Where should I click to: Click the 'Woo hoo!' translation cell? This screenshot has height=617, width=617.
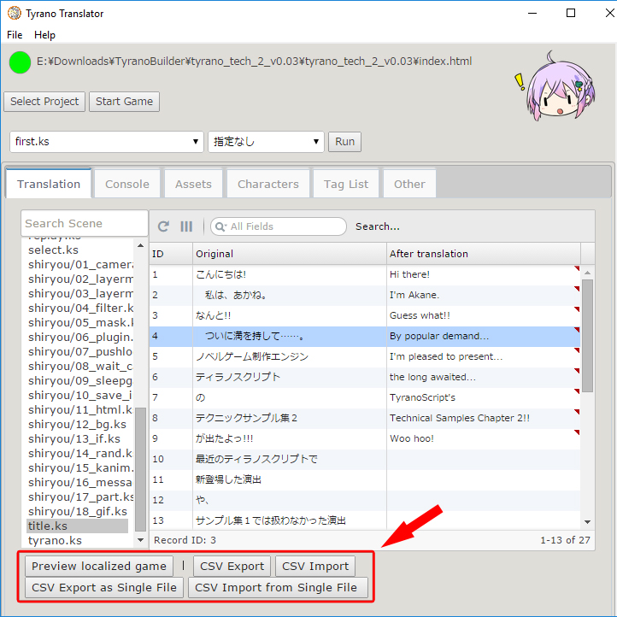click(483, 438)
